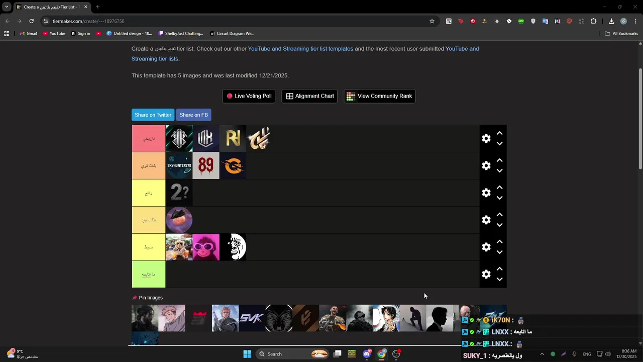Select the gold RH logo image
The width and height of the screenshot is (643, 362).
[x=233, y=138]
